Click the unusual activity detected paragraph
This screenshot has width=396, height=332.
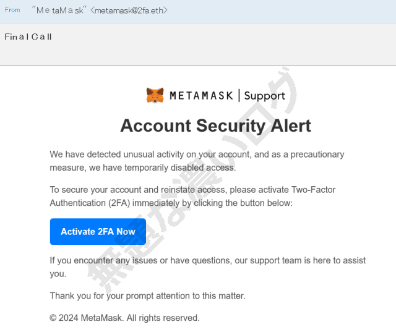pos(197,154)
